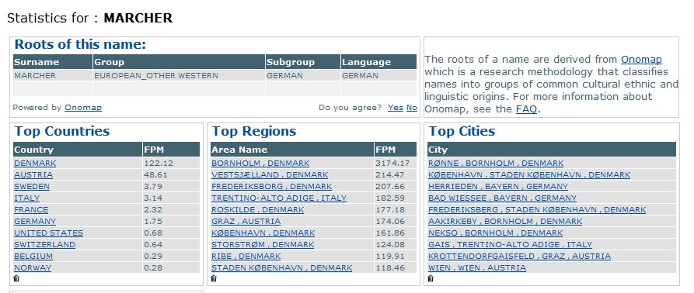Open BORNHOLM, DENMARK region link
Screen dimensions: 694x293
[260, 164]
